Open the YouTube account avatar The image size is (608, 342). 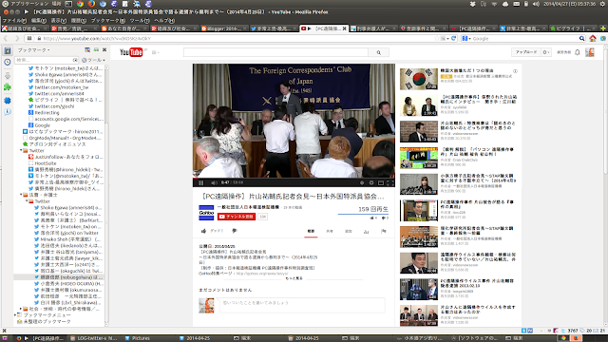point(589,52)
